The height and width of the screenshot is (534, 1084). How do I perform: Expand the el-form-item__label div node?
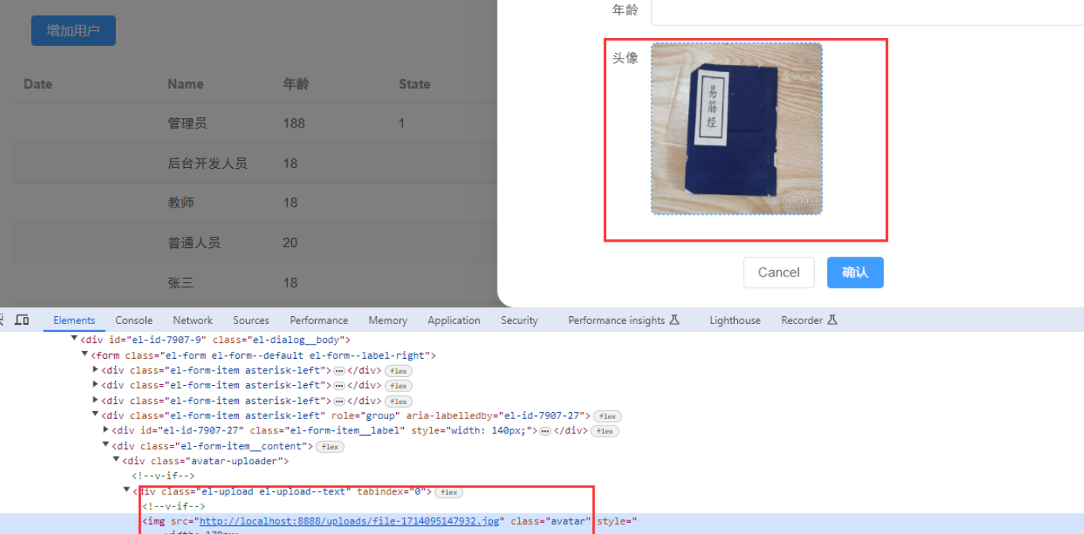[106, 429]
